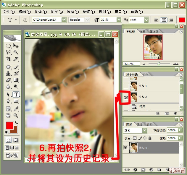Expand the font size 30 点 dropdown
This screenshot has height=175, width=187.
point(119,20)
